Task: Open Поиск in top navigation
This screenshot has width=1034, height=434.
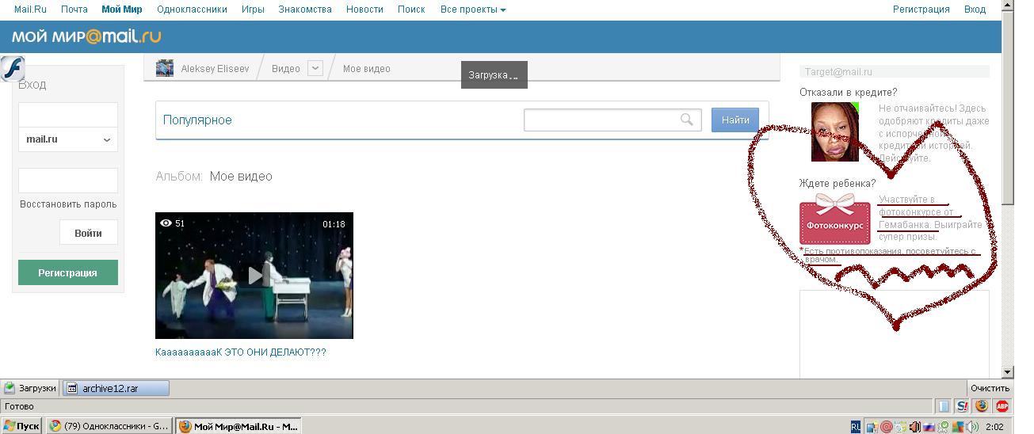Action: click(x=411, y=10)
